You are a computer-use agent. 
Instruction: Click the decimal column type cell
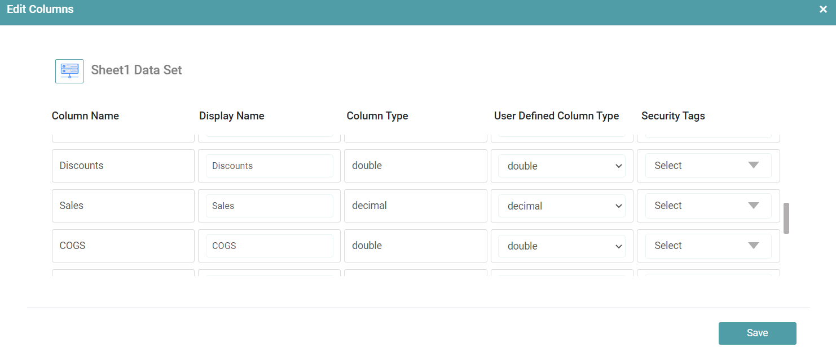point(415,206)
